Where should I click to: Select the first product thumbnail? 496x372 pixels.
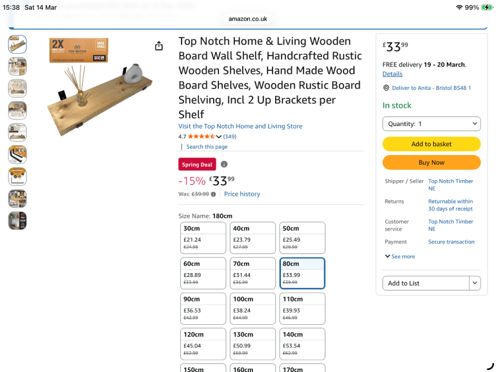(17, 44)
